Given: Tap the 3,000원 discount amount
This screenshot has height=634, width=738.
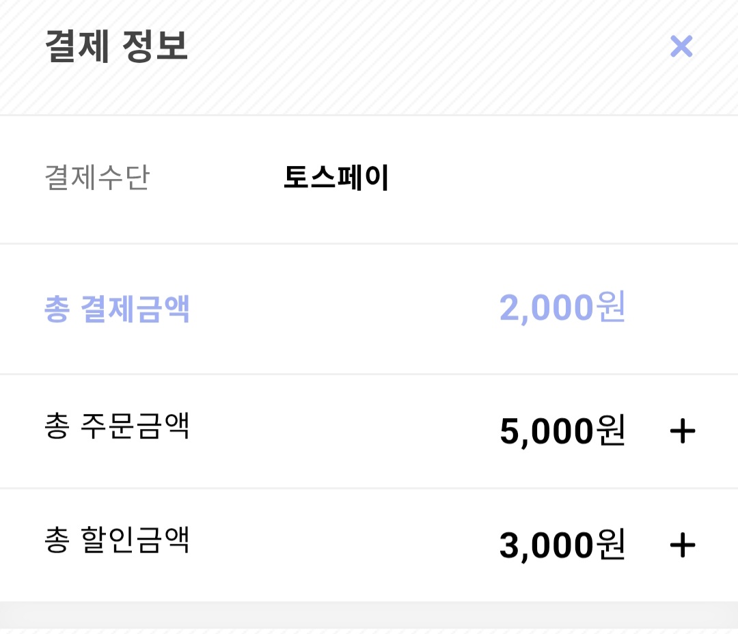Looking at the screenshot, I should (x=562, y=545).
